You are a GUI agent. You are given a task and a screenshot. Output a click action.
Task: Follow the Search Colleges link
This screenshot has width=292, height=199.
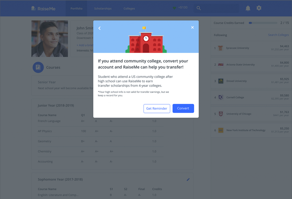click(278, 35)
